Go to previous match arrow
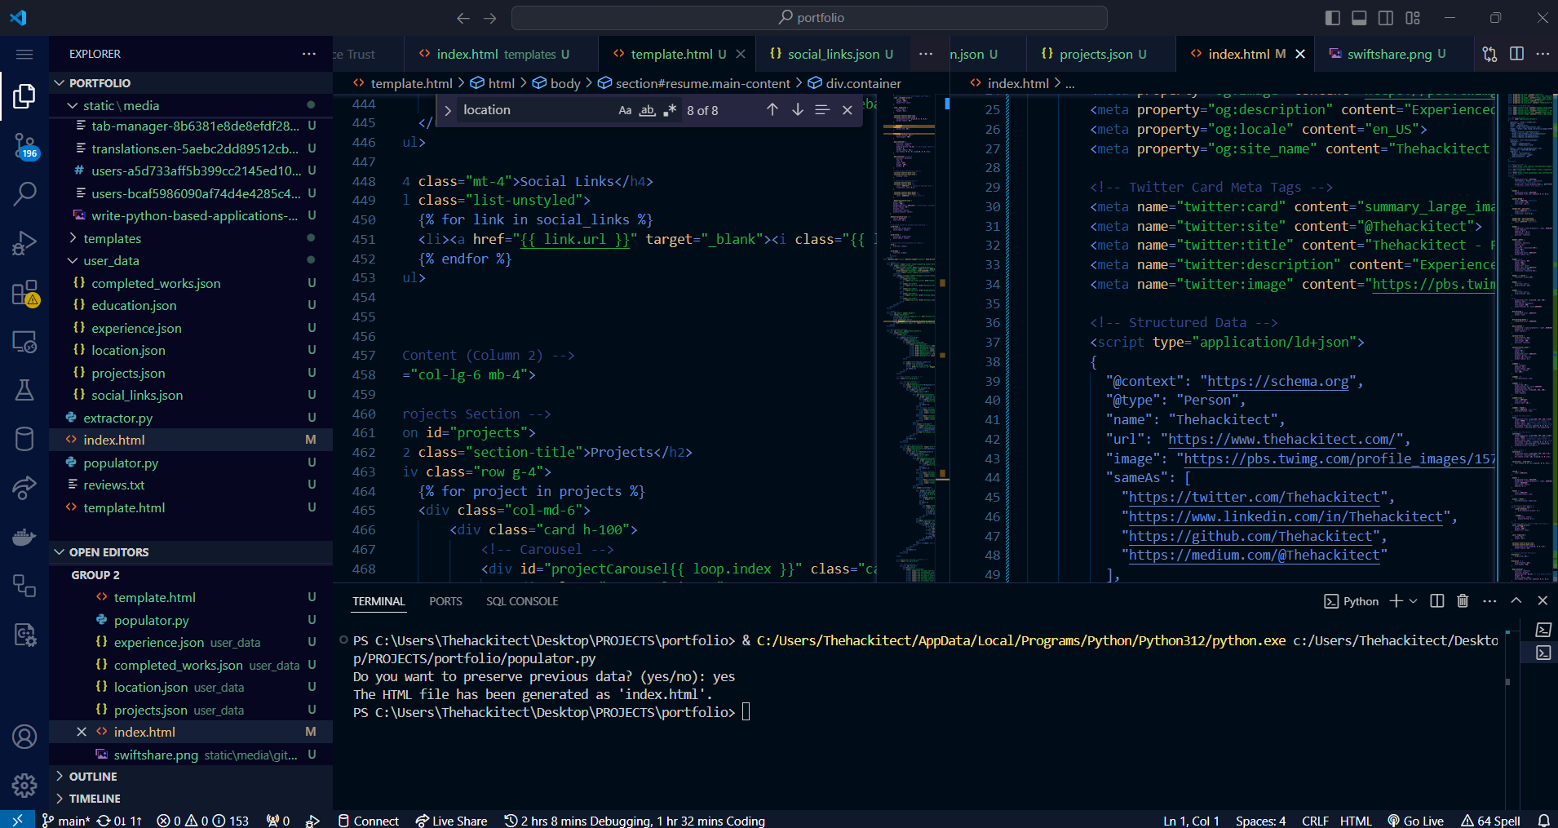The height and width of the screenshot is (828, 1558). click(772, 109)
